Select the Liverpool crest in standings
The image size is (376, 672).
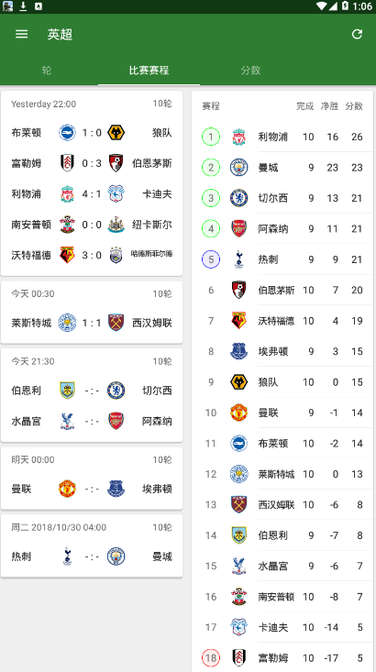point(238,137)
